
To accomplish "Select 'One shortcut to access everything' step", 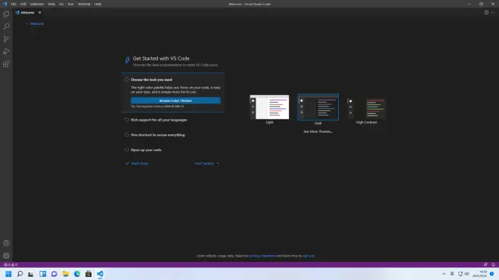I will pos(157,135).
